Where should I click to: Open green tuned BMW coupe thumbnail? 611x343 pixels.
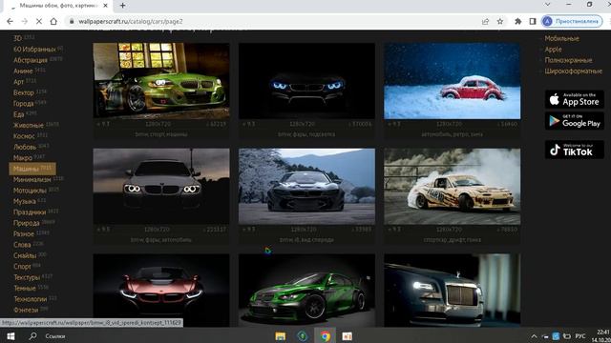click(x=306, y=291)
